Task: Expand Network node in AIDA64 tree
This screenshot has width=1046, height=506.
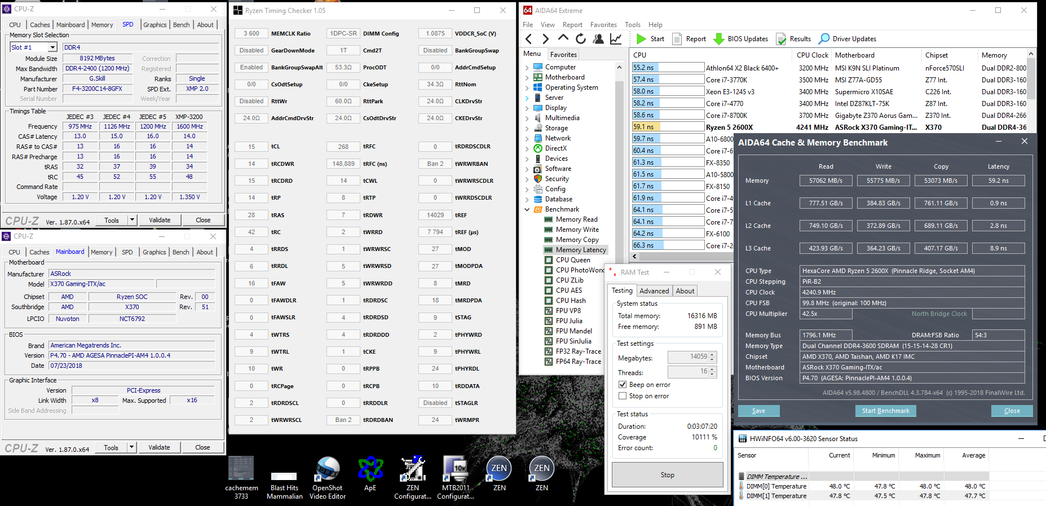Action: pyautogui.click(x=527, y=138)
